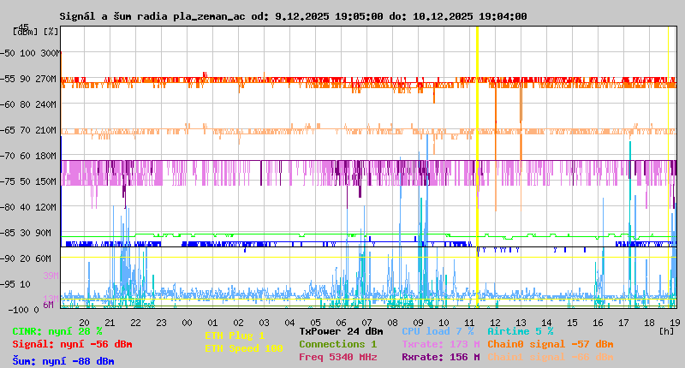Click hour '09' on the time axis

pyautogui.click(x=418, y=323)
